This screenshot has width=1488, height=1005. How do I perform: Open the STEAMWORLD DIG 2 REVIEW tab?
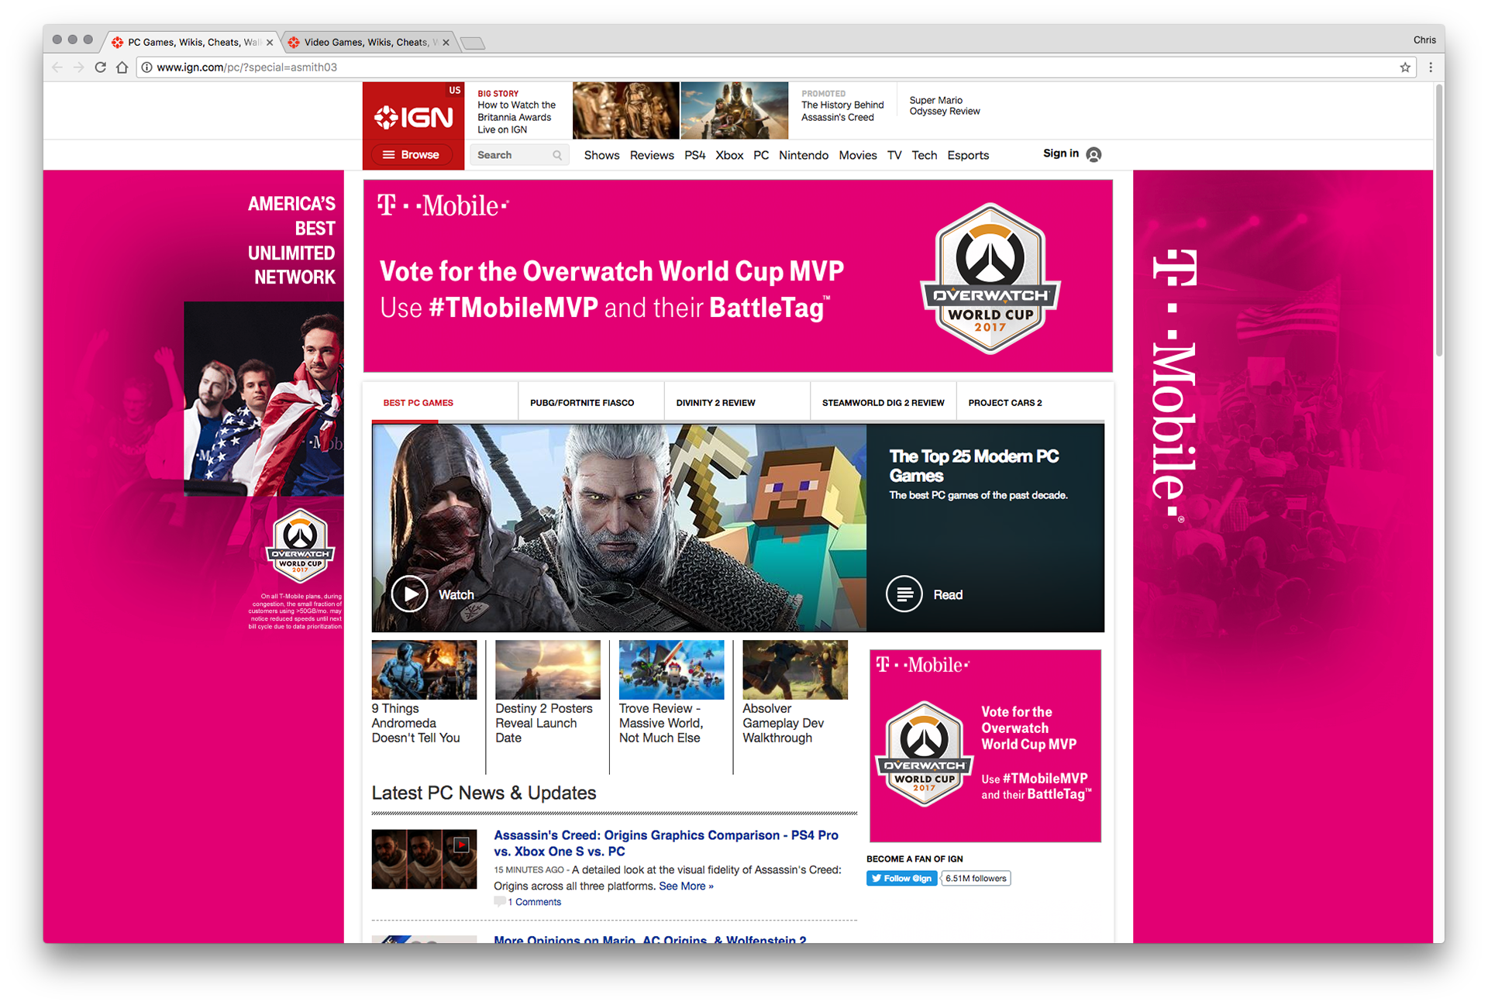click(x=883, y=403)
